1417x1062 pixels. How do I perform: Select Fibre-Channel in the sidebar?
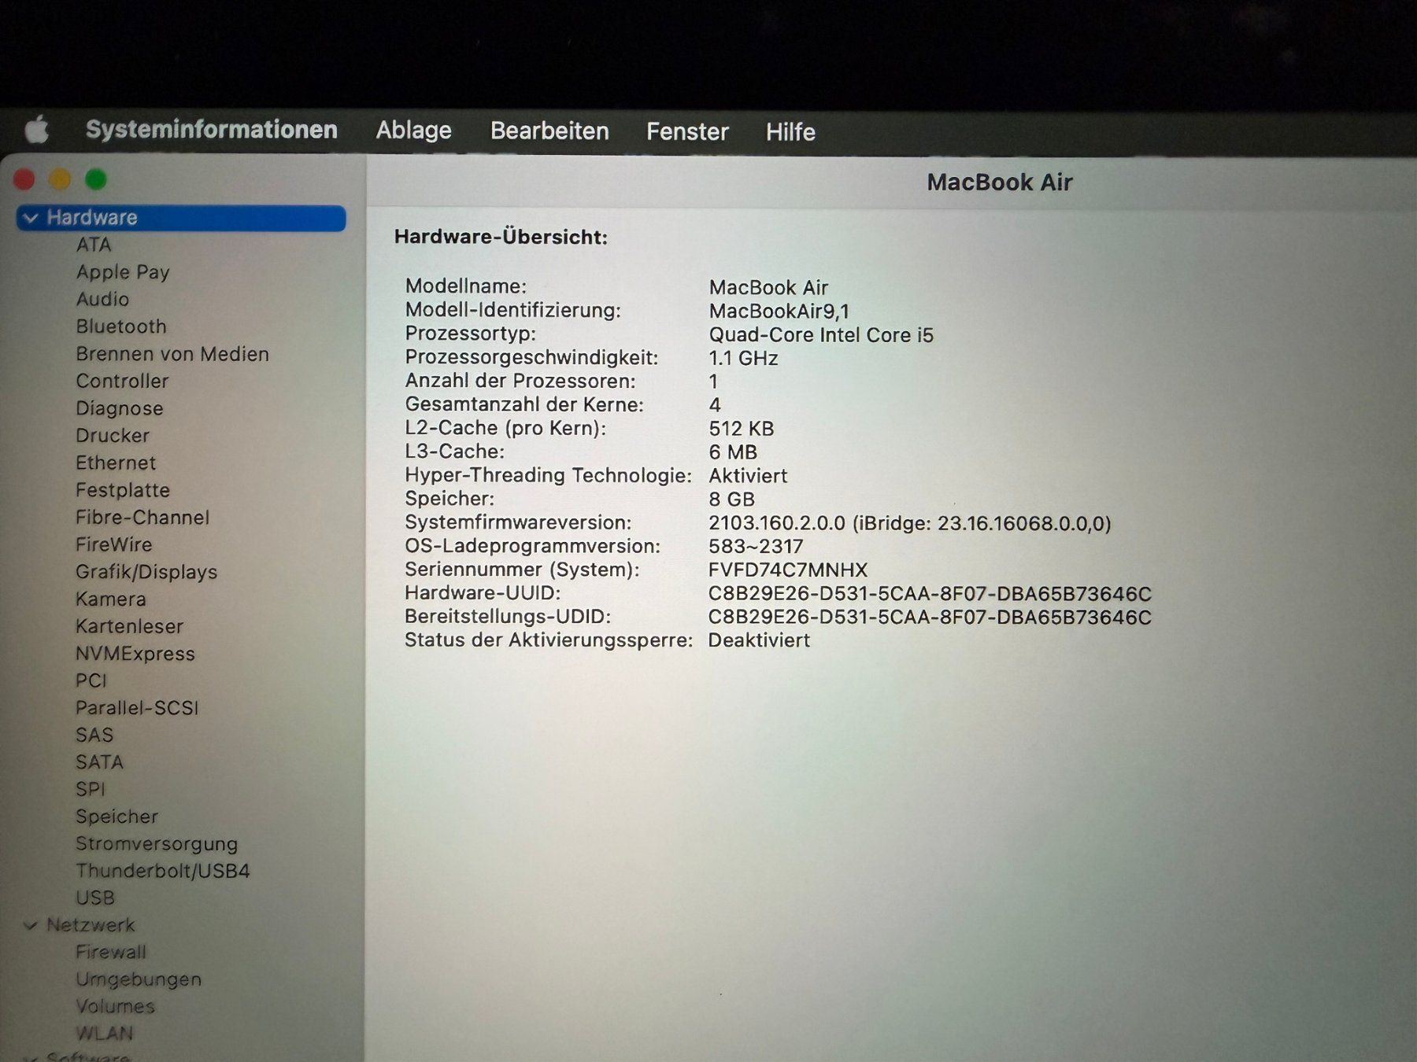click(142, 517)
